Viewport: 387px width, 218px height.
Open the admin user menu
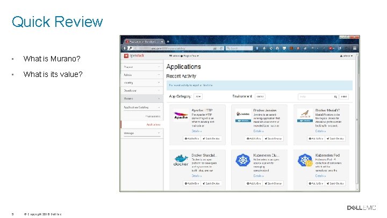(346, 56)
